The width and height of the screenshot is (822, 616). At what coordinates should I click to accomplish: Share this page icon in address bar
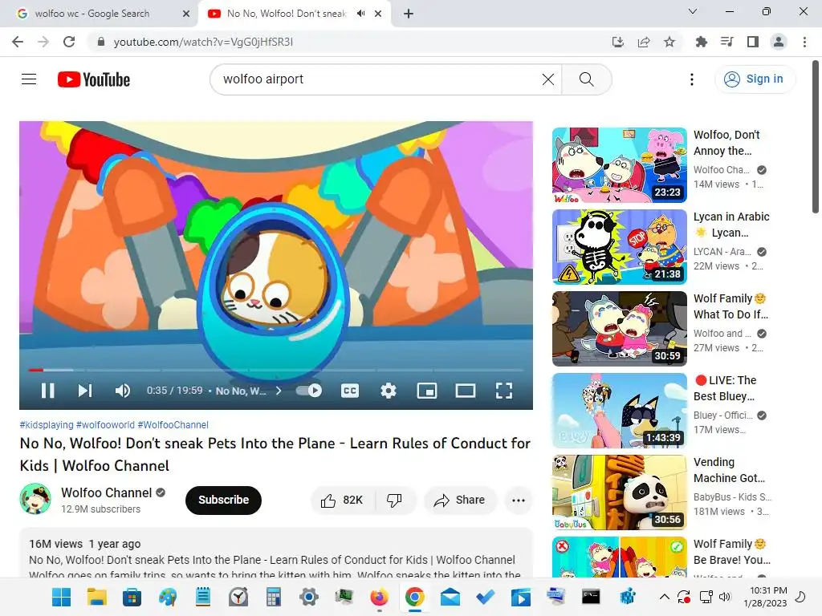coord(643,42)
